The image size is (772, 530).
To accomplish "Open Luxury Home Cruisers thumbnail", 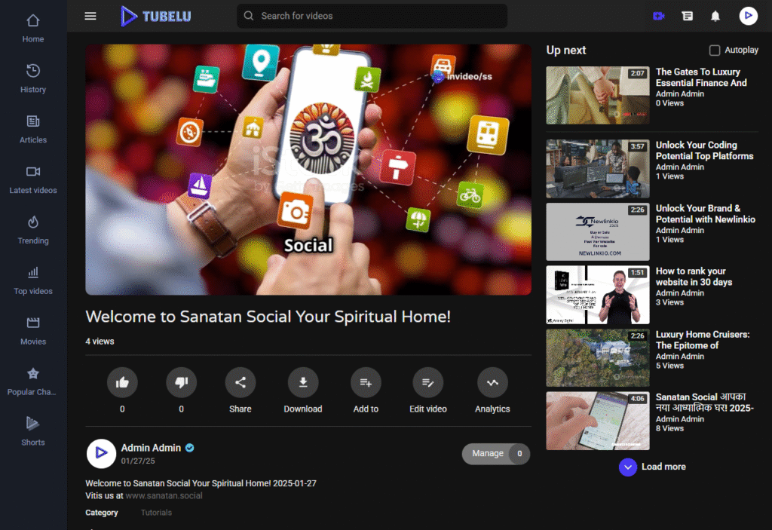I will (x=598, y=357).
